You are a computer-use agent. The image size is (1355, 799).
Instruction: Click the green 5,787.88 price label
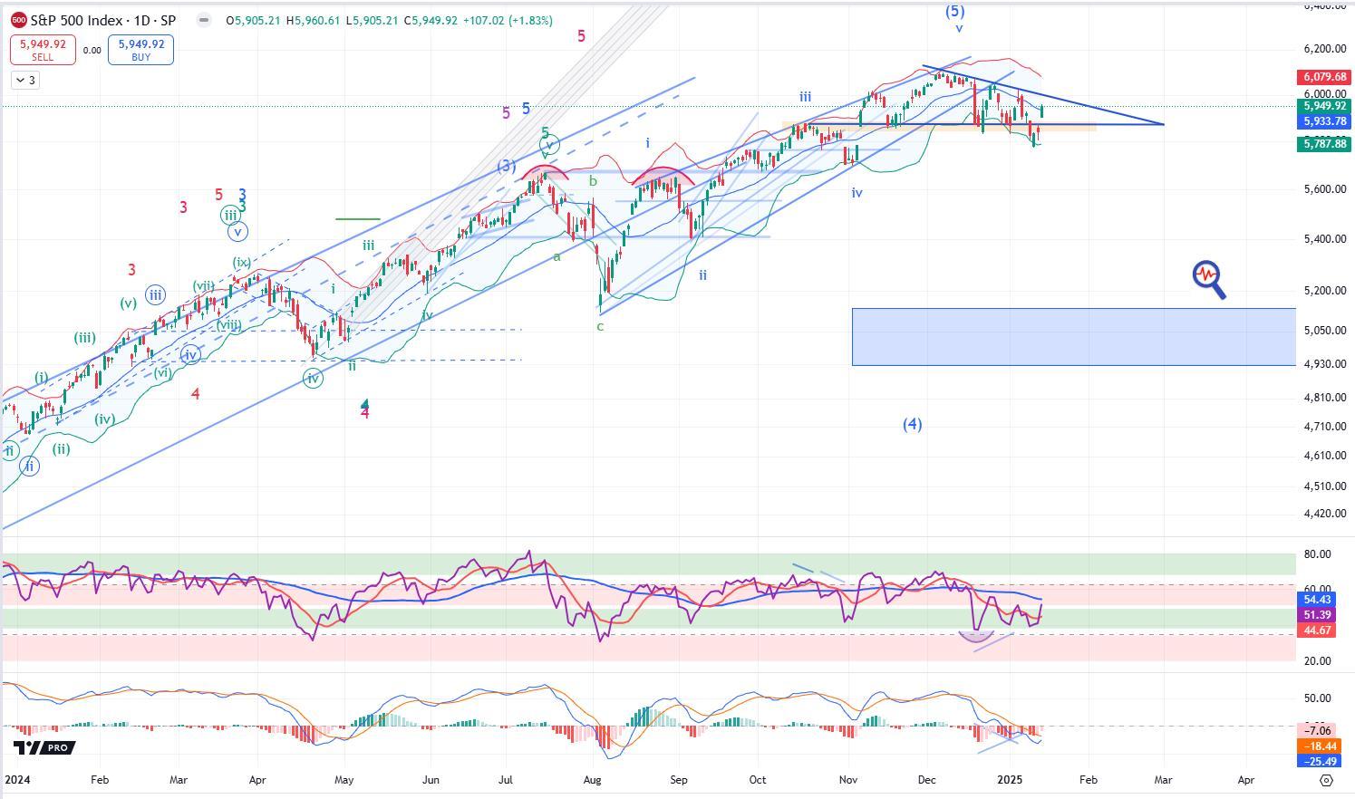point(1325,143)
